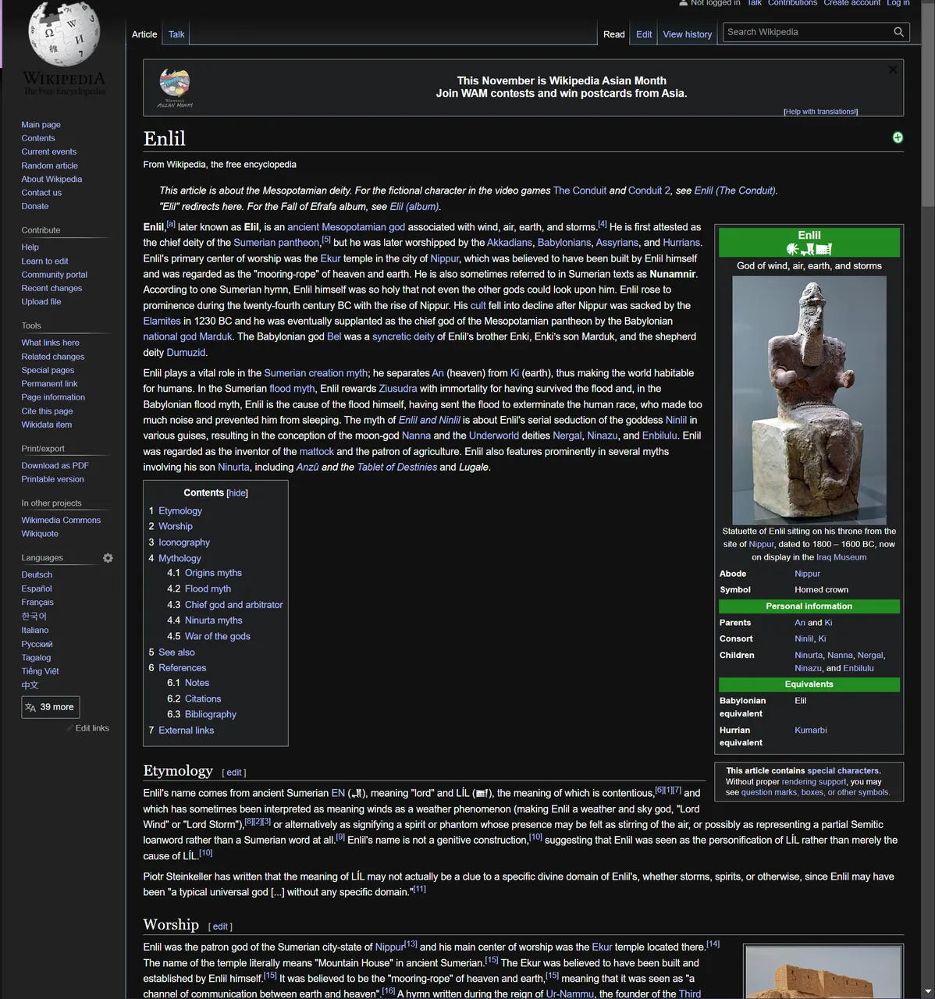Edit the Etymology section
Screen dimensions: 935x999
[x=234, y=773]
